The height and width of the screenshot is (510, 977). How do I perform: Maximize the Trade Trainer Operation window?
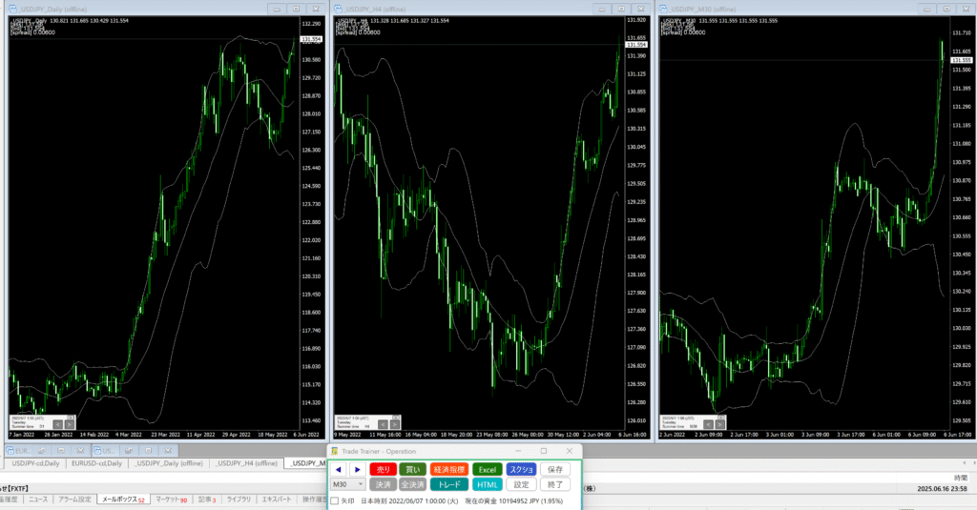pos(543,451)
